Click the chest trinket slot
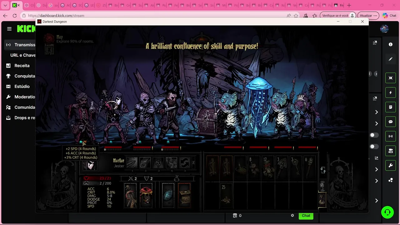Image resolution: width=400 pixels, height=225 pixels. (x=184, y=195)
